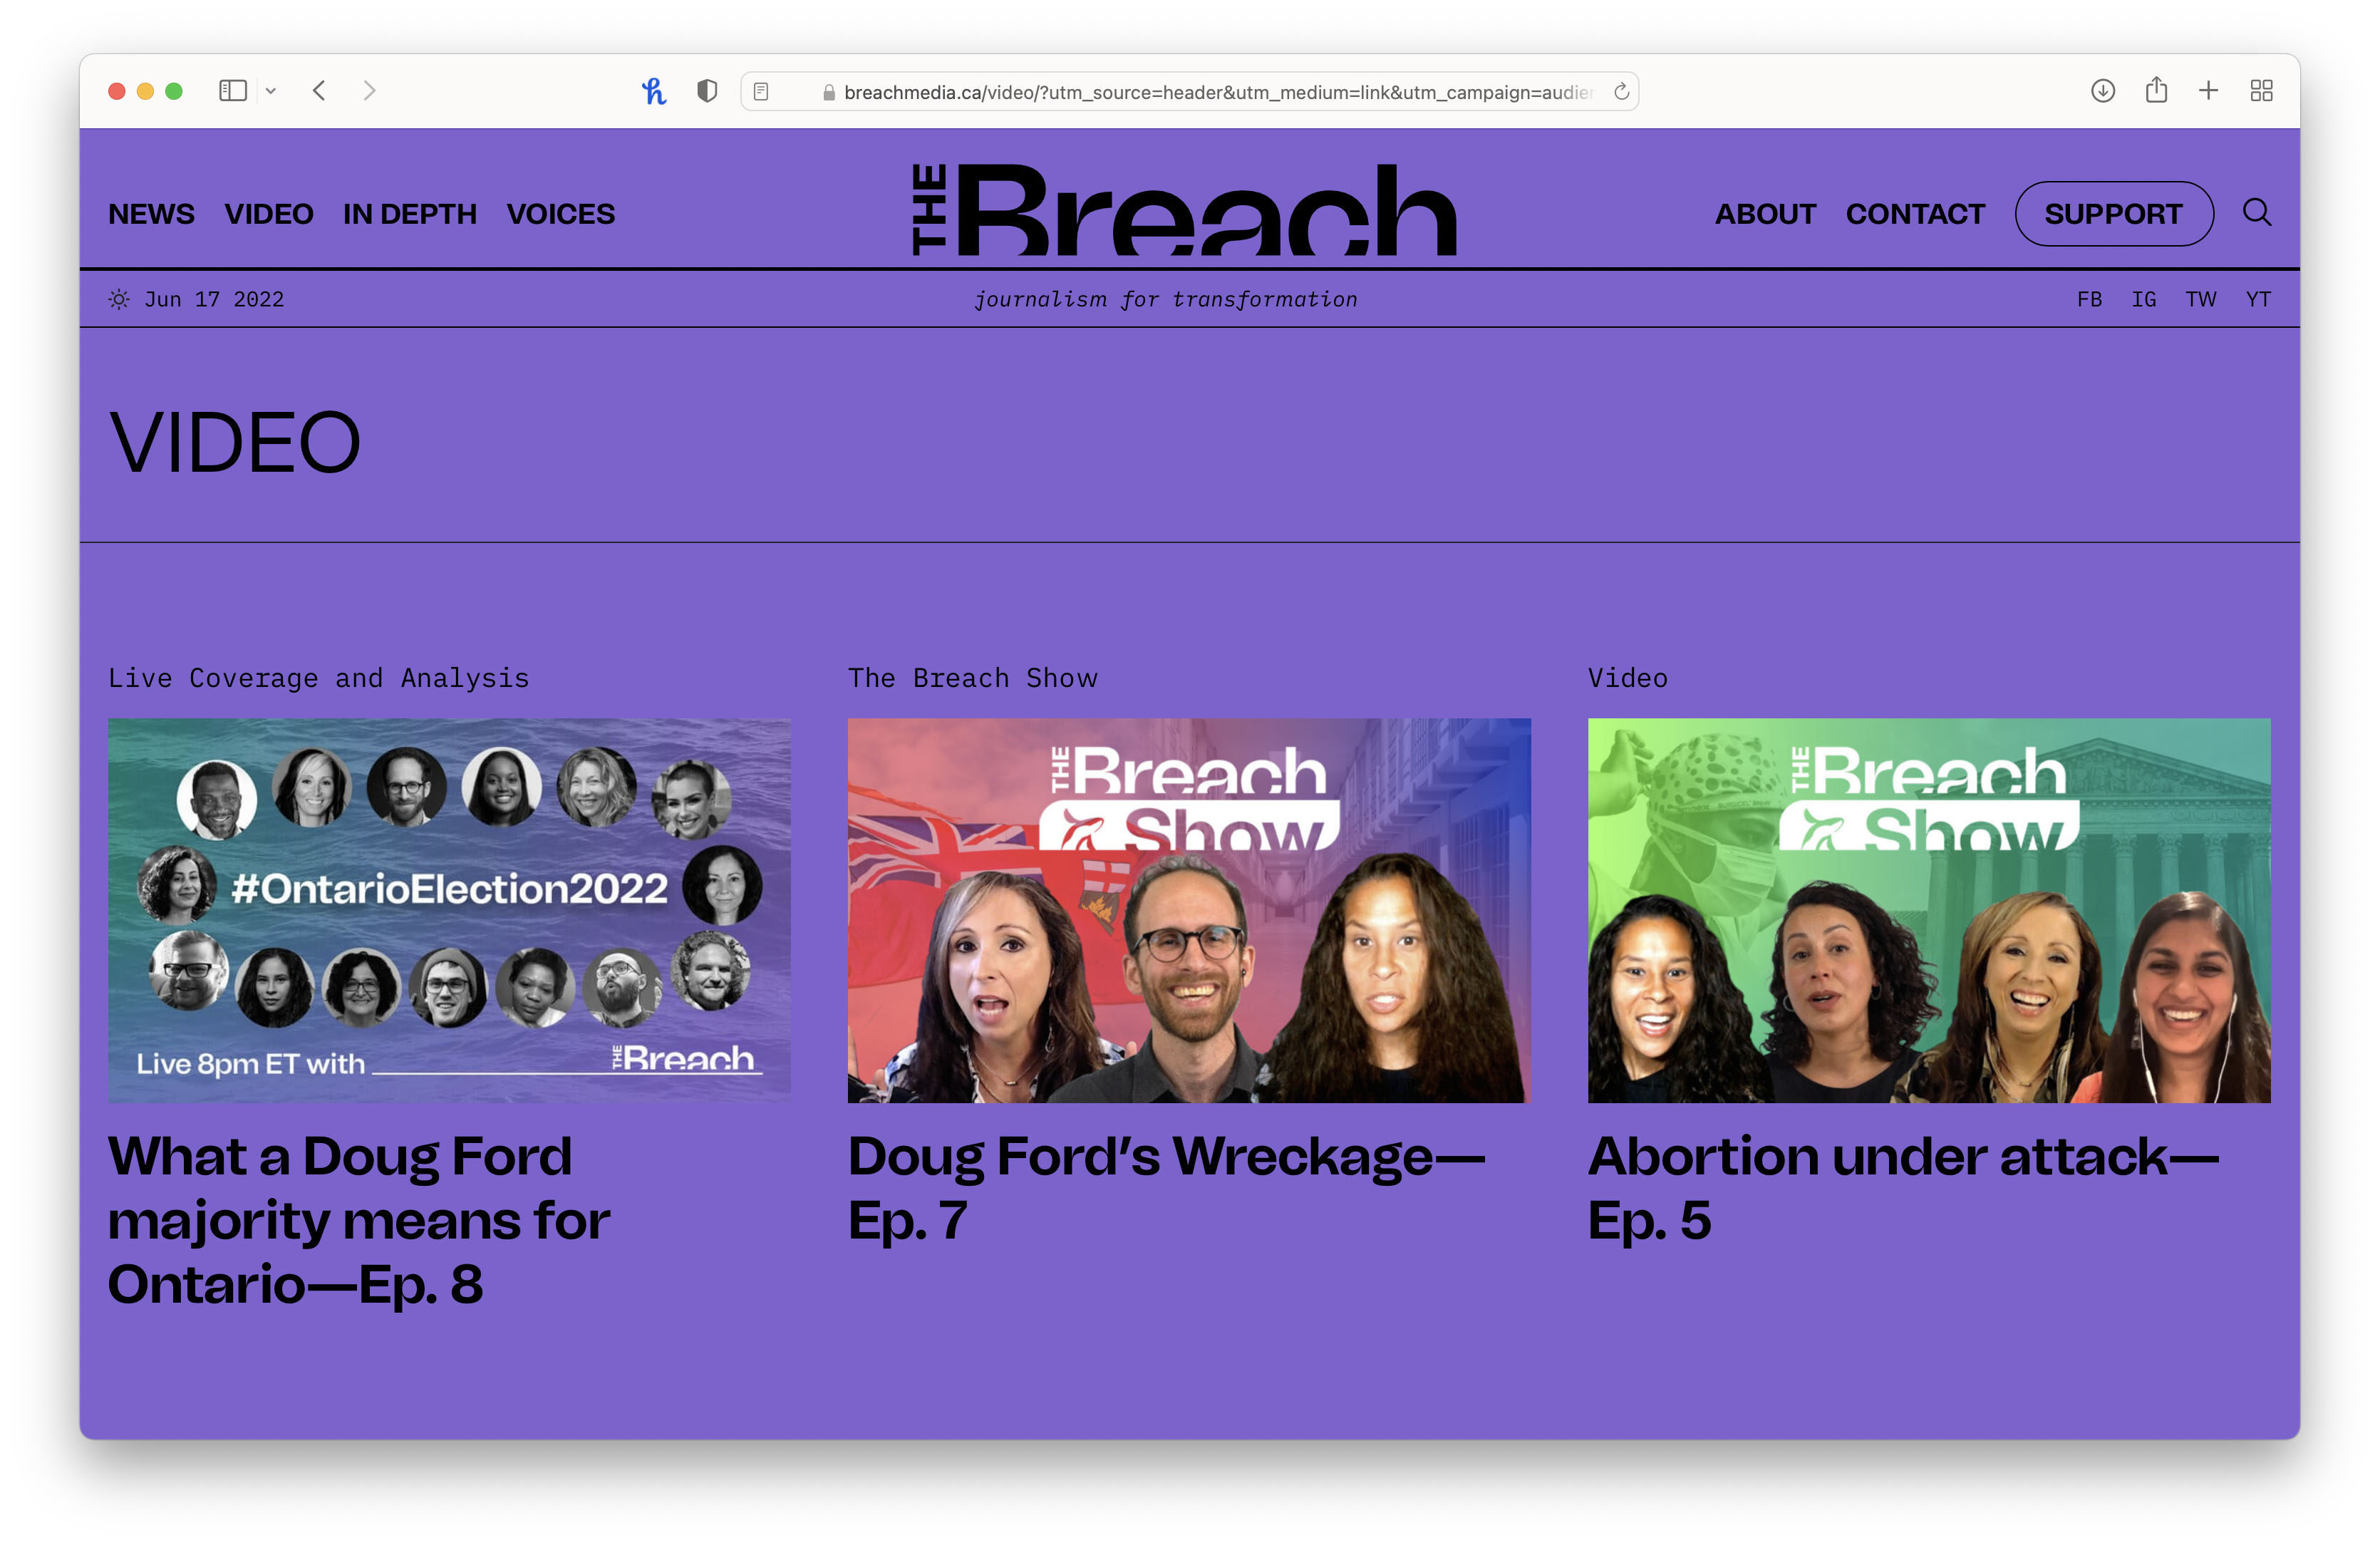Open the NEWS navigation menu item
The image size is (2380, 1545).
[x=151, y=214]
